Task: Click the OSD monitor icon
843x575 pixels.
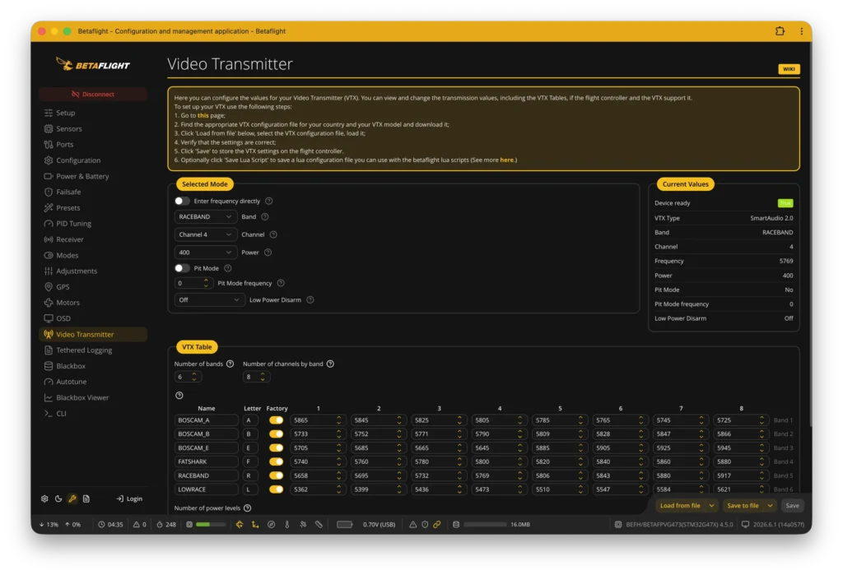Action: coord(49,318)
